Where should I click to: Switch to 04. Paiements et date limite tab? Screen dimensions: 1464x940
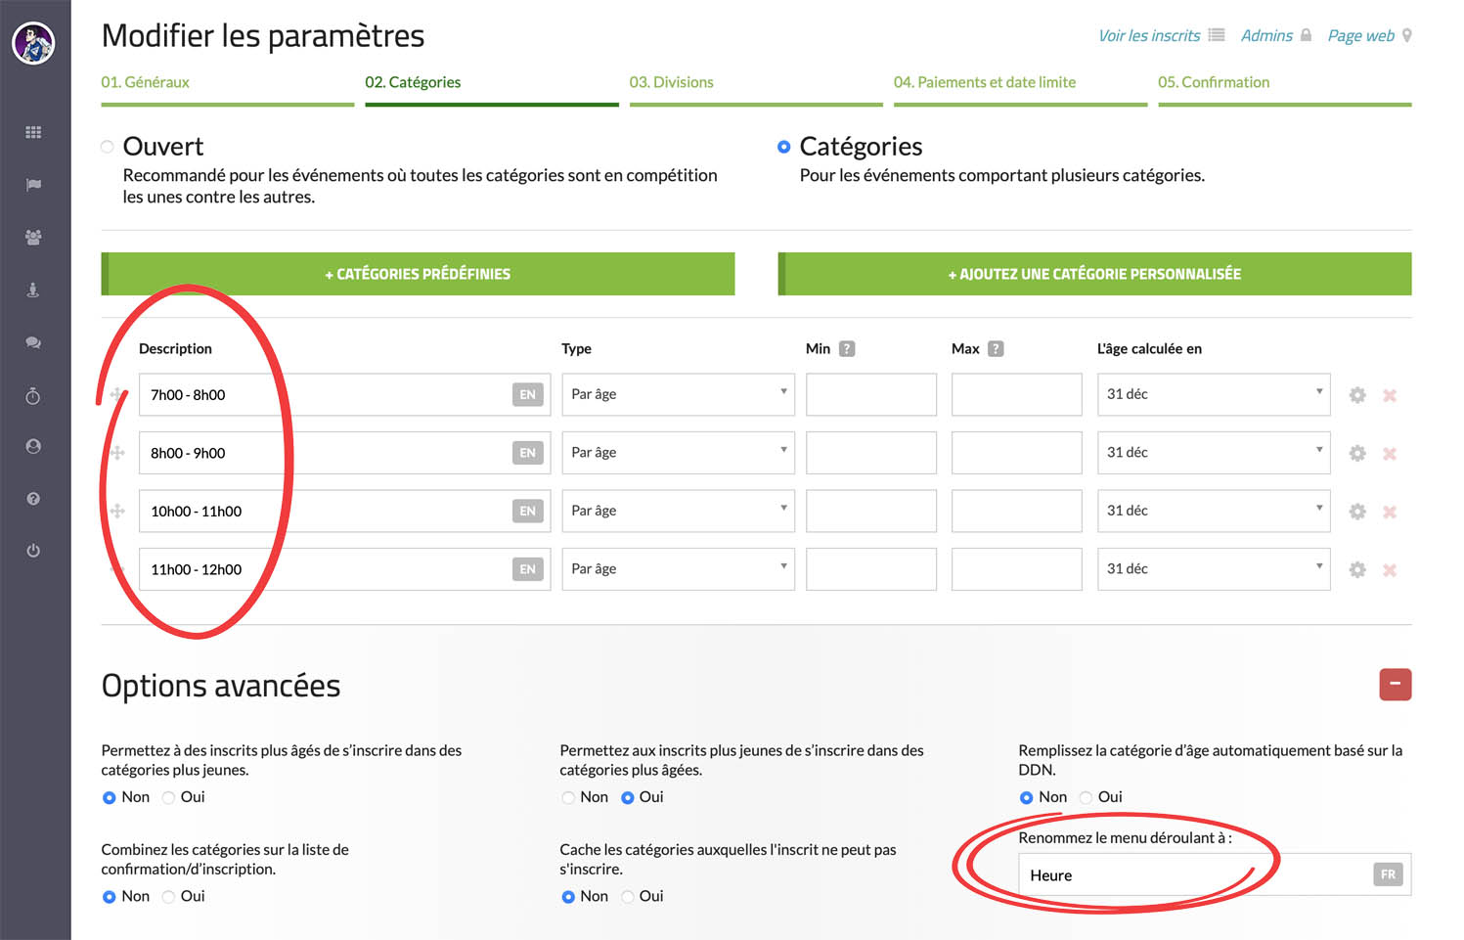tap(985, 83)
